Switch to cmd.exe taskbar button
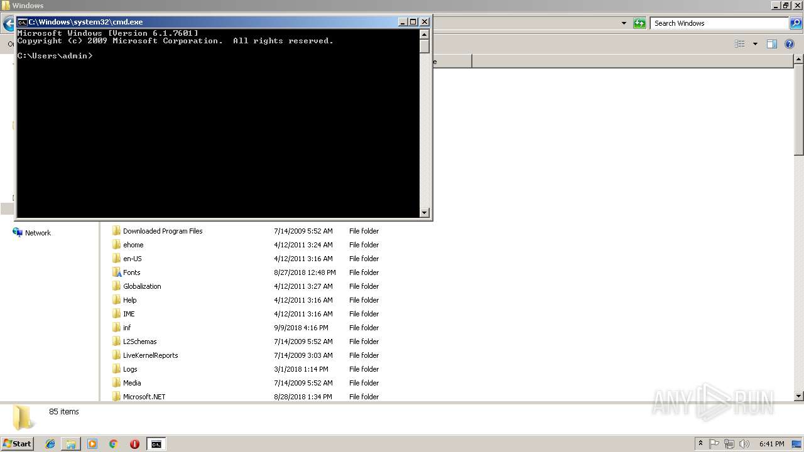 tap(156, 444)
